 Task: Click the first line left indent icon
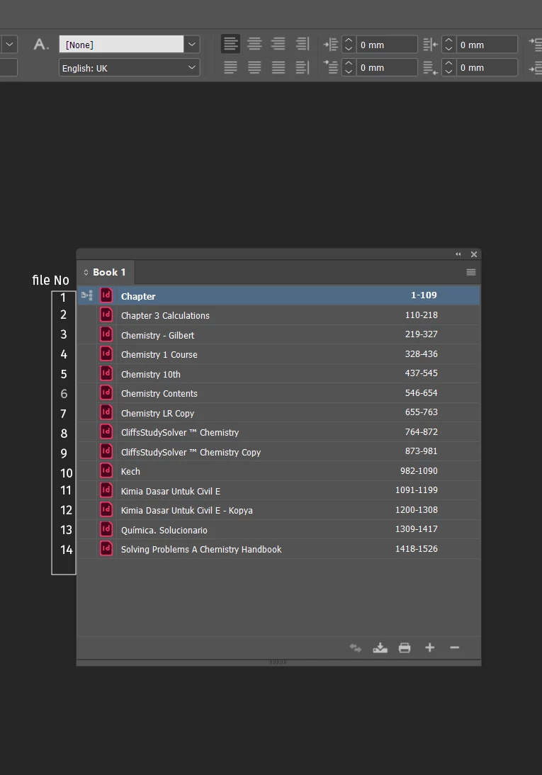pos(330,67)
